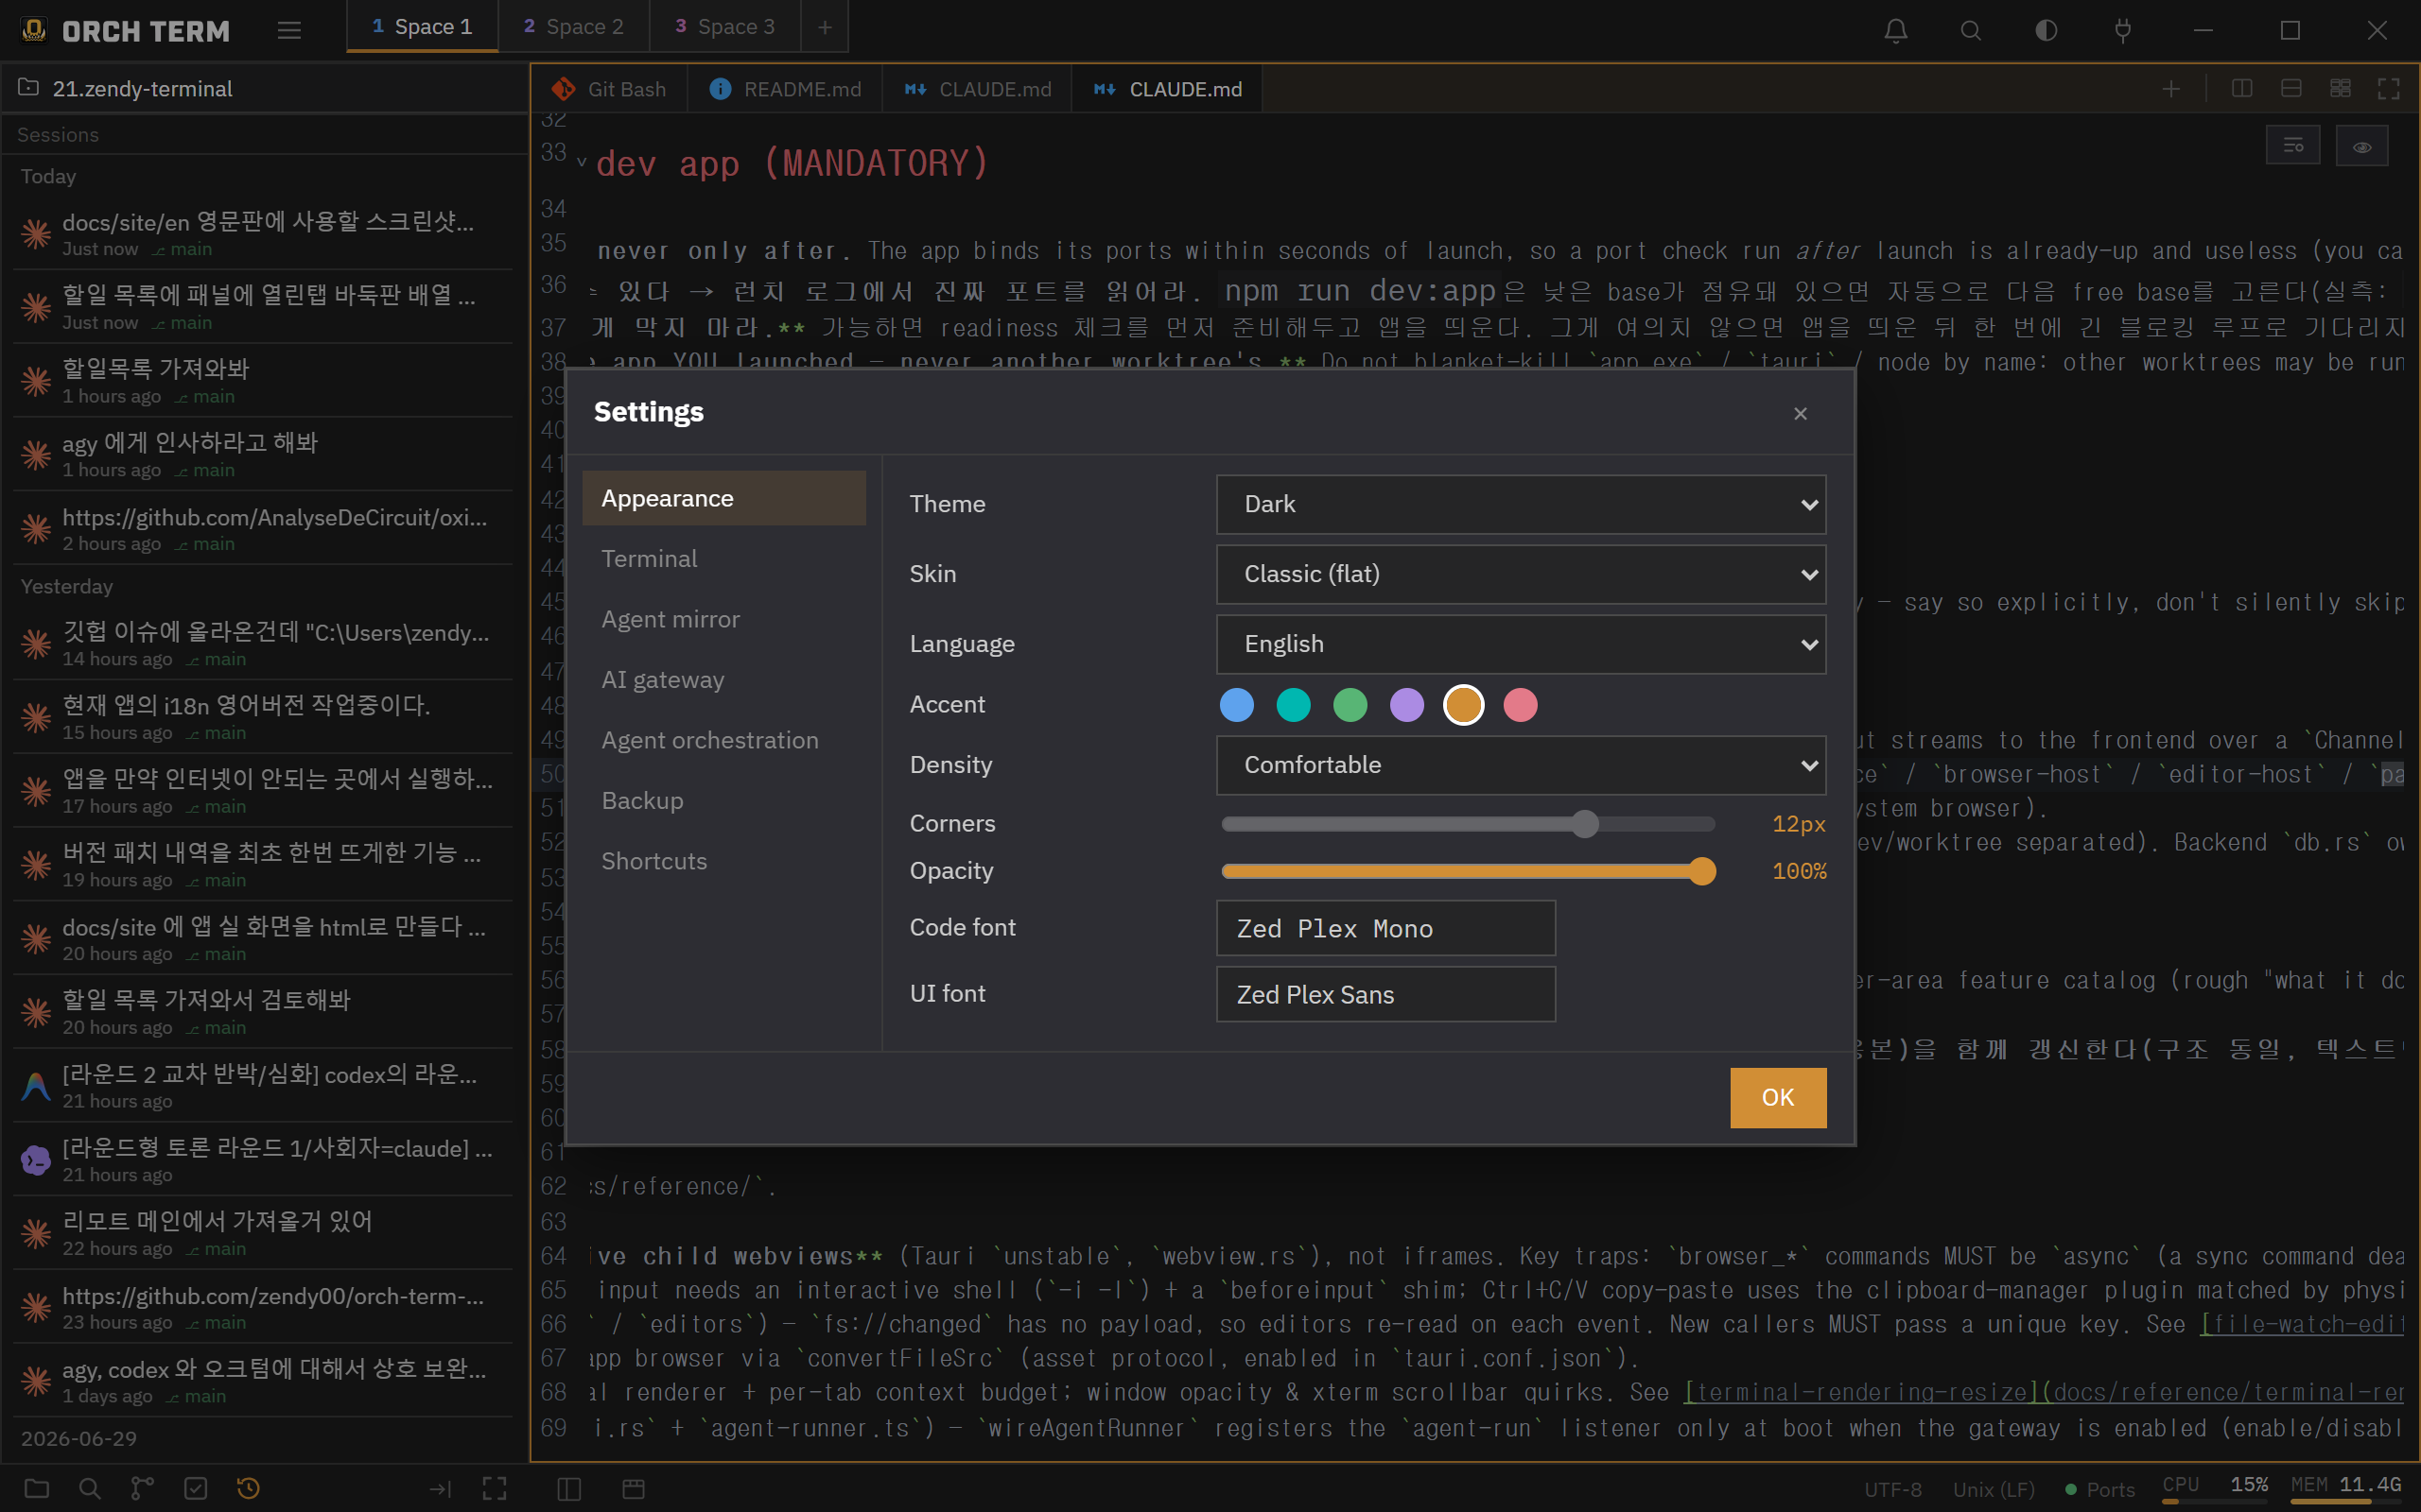The width and height of the screenshot is (2421, 1512).
Task: Select the Agent mirror settings section
Action: (724, 619)
